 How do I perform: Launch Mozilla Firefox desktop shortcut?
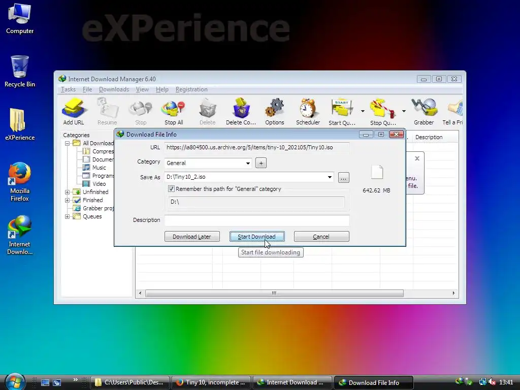(x=20, y=182)
